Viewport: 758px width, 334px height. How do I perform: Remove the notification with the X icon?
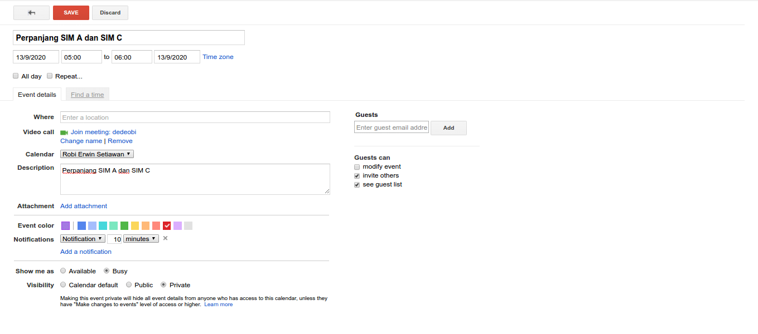[x=165, y=238]
